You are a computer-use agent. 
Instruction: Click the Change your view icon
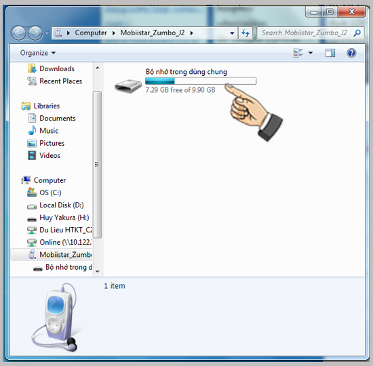pos(298,53)
